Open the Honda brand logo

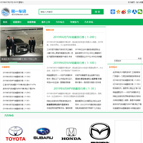click(71, 134)
